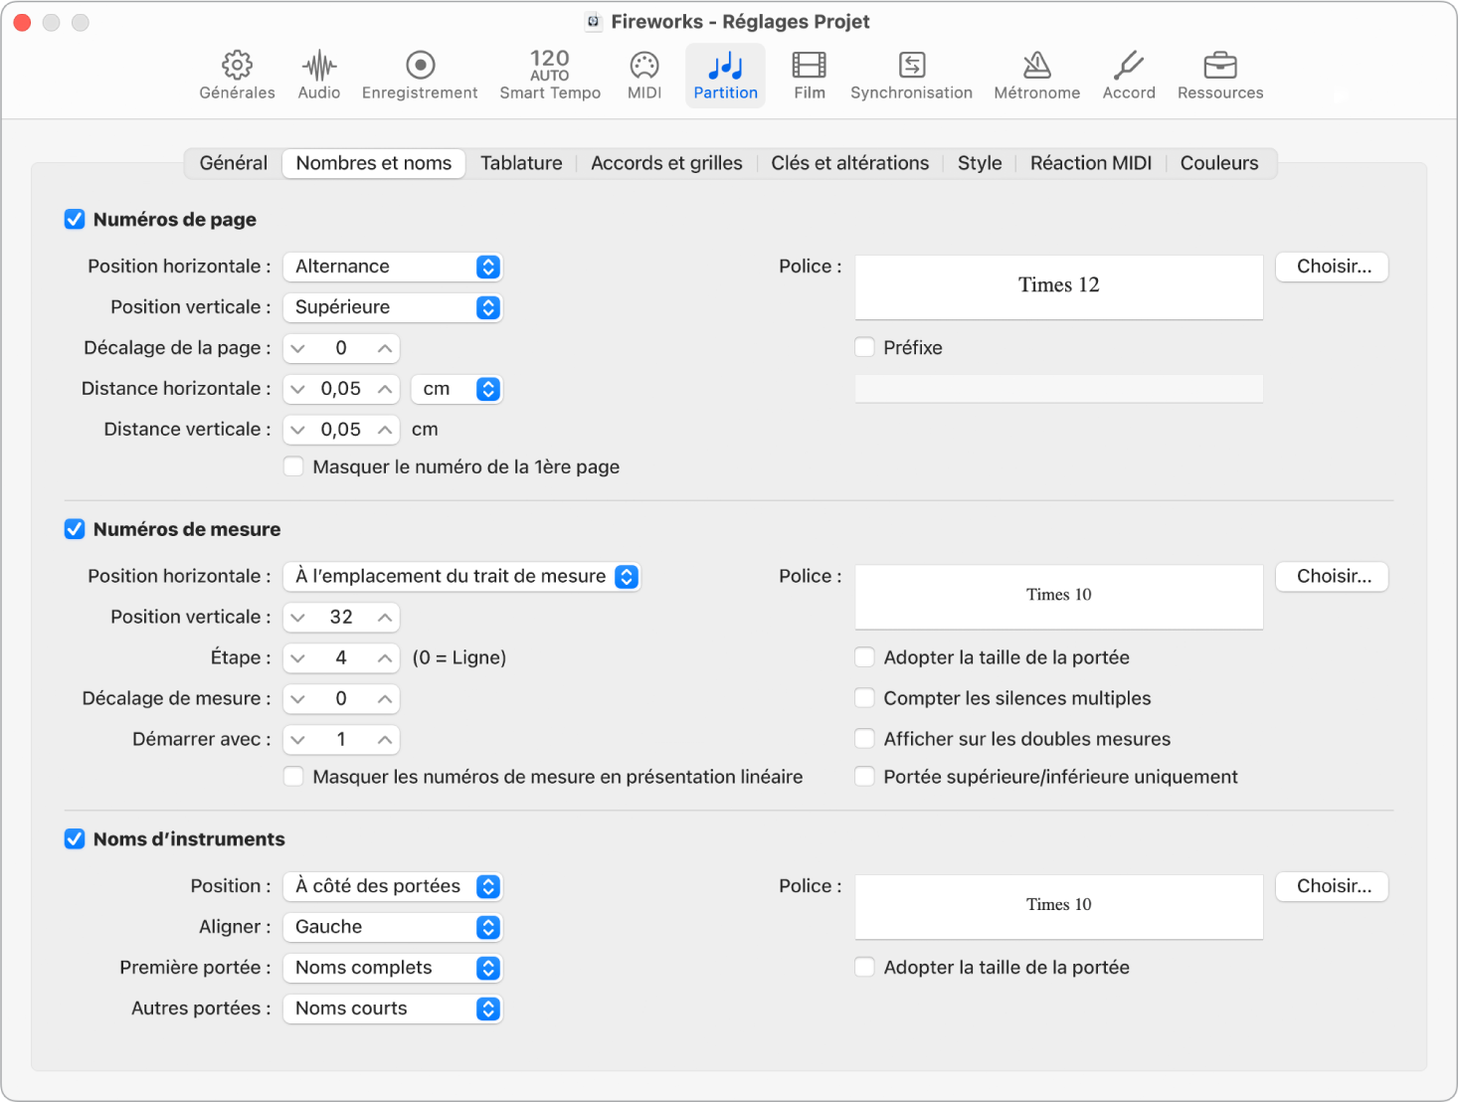
Task: Open the Position horizontale Alternance dropdown
Action: point(392,267)
